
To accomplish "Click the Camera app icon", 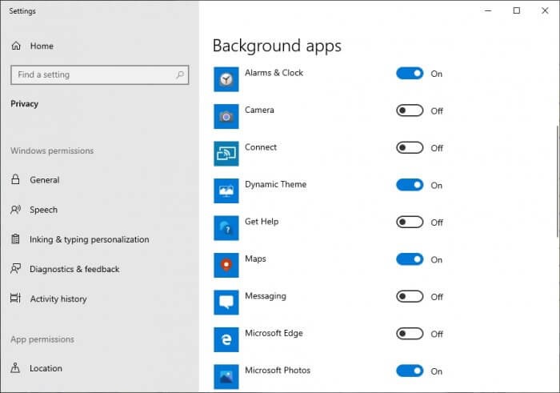I will [x=226, y=117].
